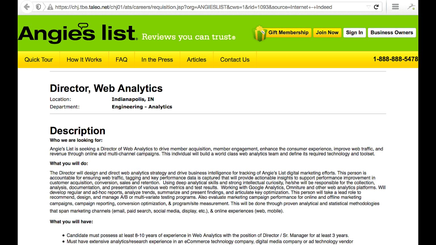Open the Articles navigation item

tap(196, 60)
